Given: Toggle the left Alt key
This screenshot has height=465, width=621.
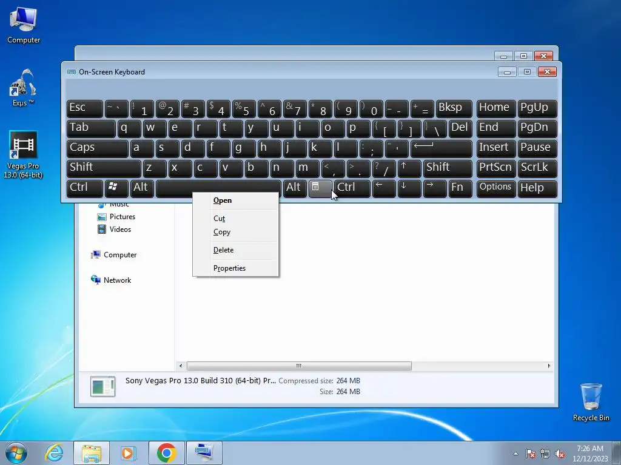Looking at the screenshot, I should click(143, 188).
